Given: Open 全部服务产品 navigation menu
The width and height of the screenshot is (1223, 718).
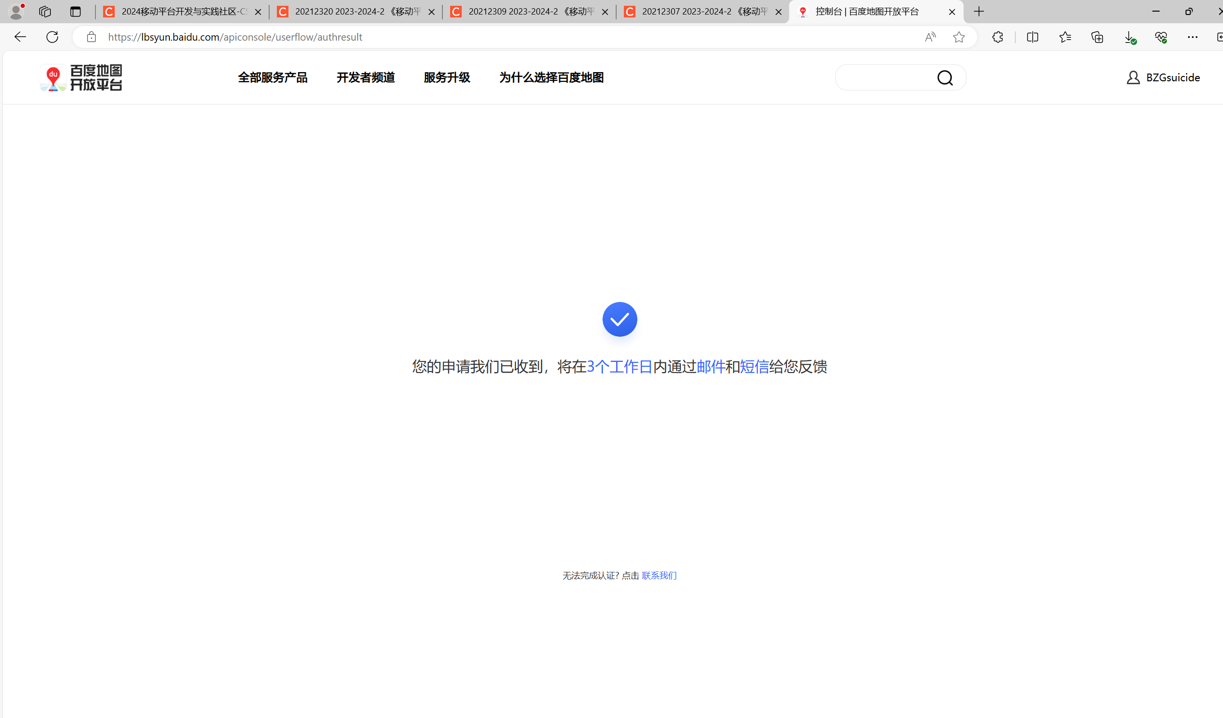Looking at the screenshot, I should (x=272, y=77).
